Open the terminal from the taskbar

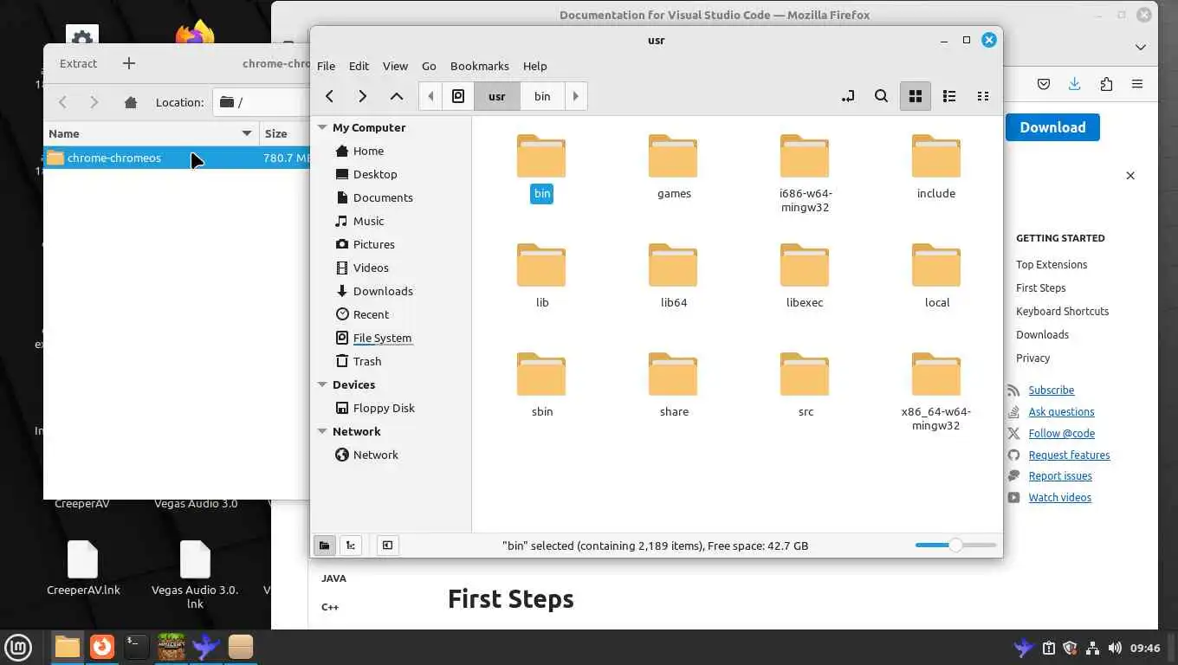136,647
